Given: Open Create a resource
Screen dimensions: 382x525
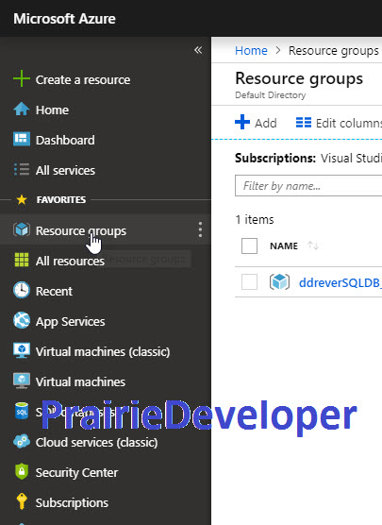Looking at the screenshot, I should [83, 79].
